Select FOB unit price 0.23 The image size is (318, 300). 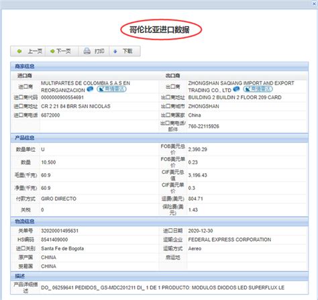pyautogui.click(x=193, y=162)
